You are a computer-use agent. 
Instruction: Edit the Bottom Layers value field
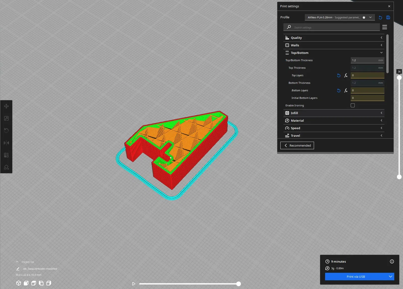pyautogui.click(x=367, y=90)
